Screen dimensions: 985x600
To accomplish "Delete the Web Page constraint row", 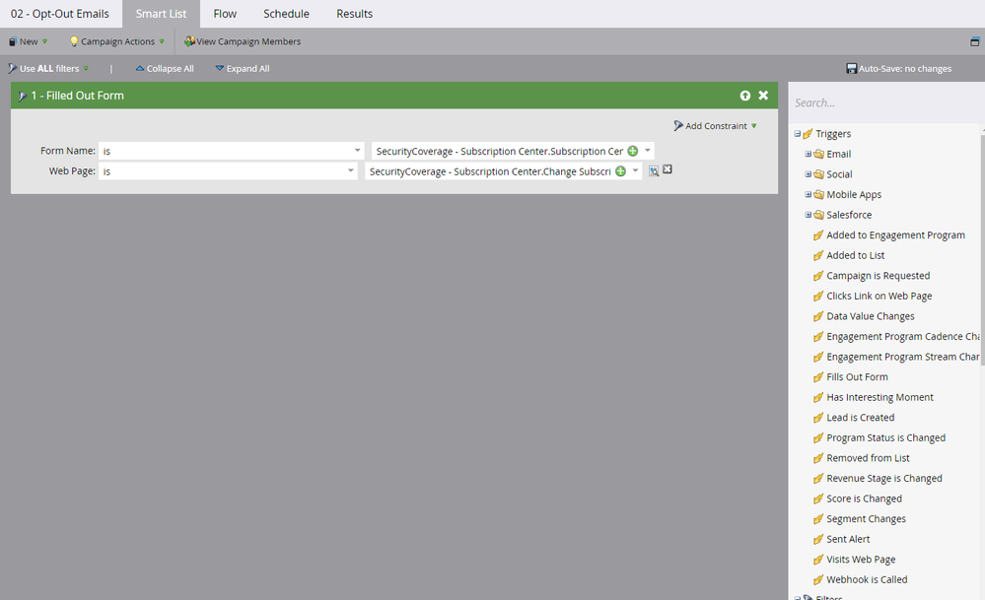I will tap(668, 170).
